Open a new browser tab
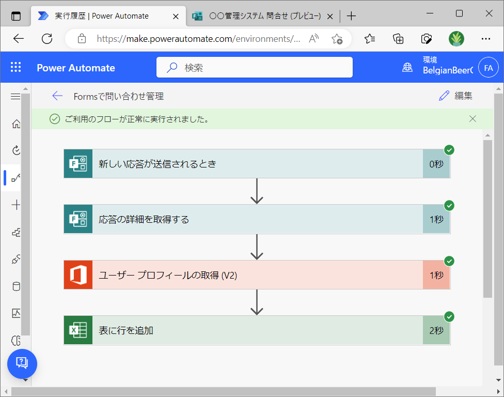This screenshot has height=397, width=504. pos(351,16)
